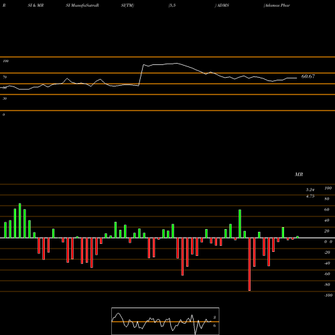Click the 'SI & MR' header text

click(36, 5)
